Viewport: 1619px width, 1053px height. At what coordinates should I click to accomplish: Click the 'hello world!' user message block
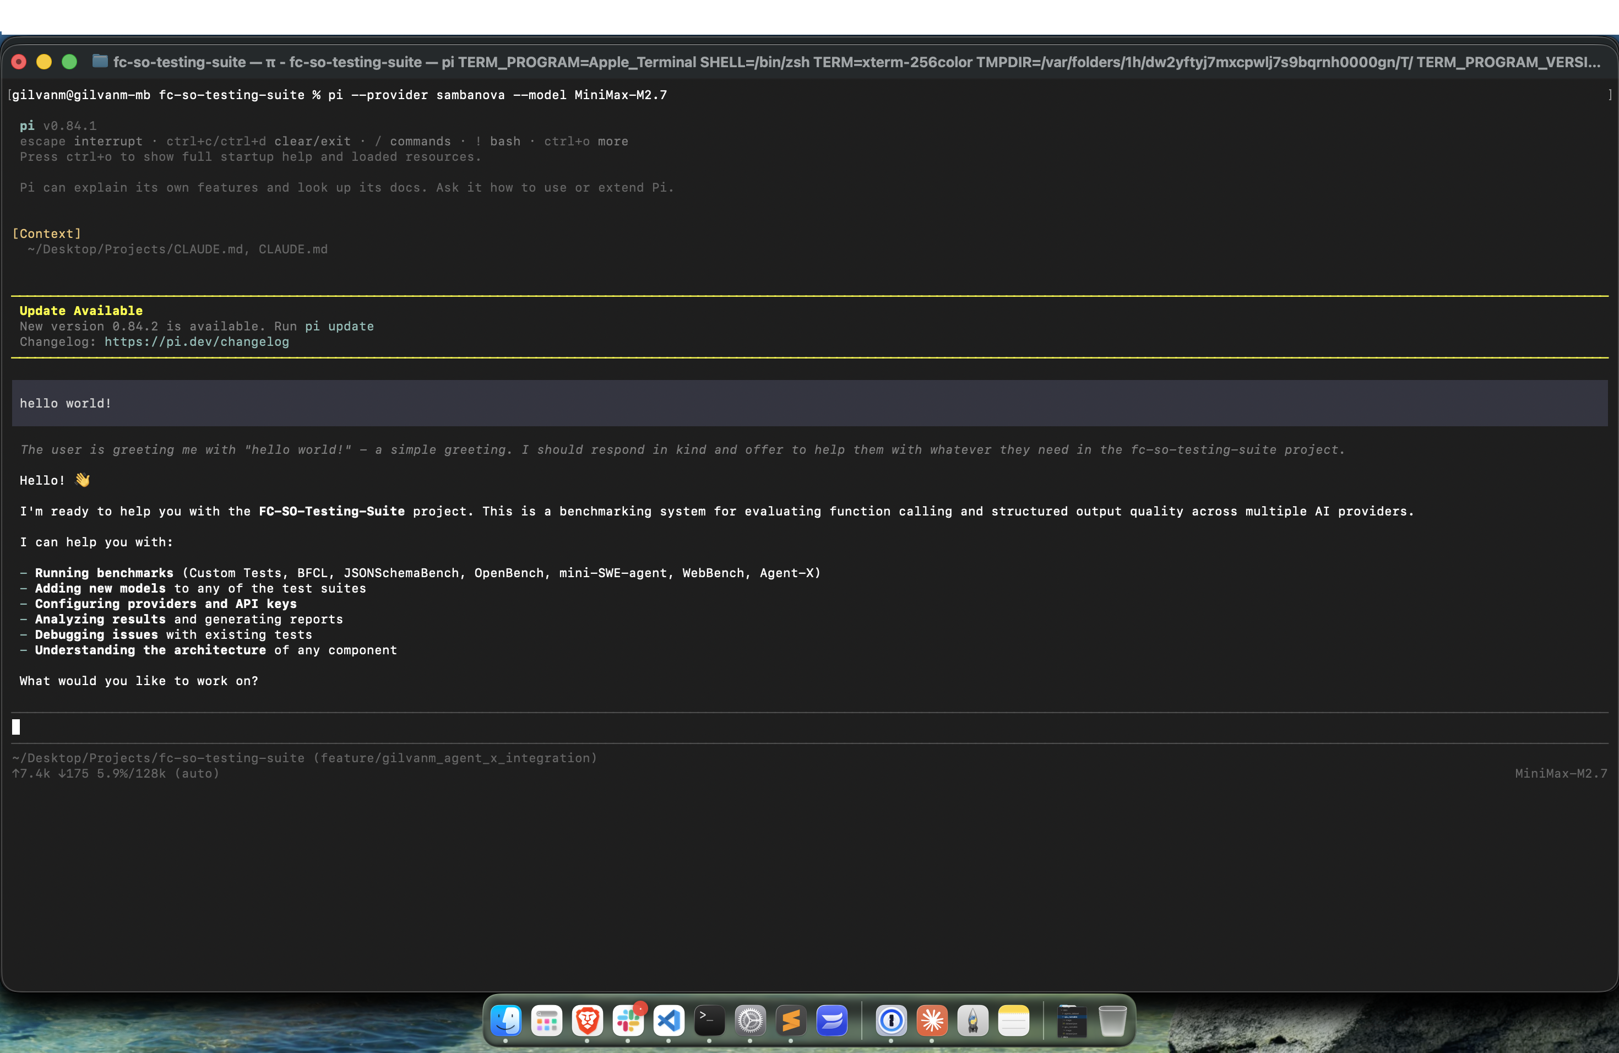pos(809,403)
